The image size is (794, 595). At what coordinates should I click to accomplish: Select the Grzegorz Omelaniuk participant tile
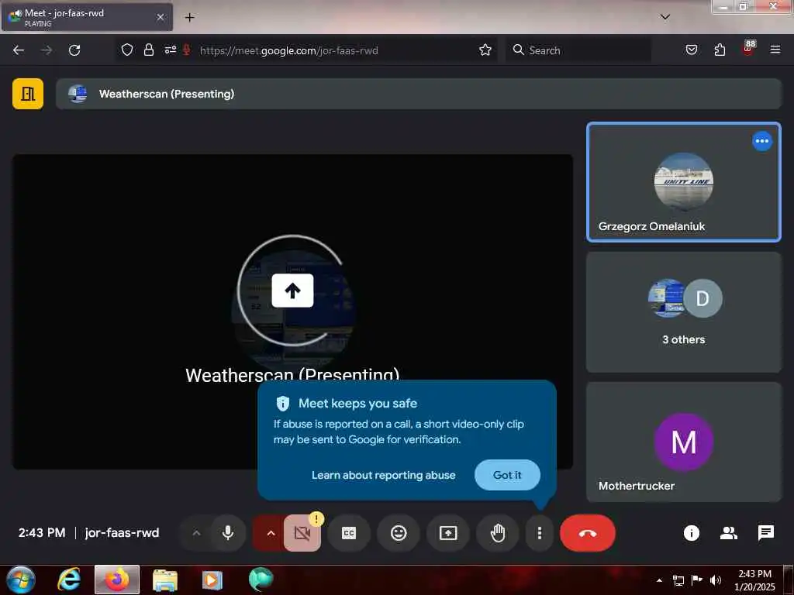(684, 181)
